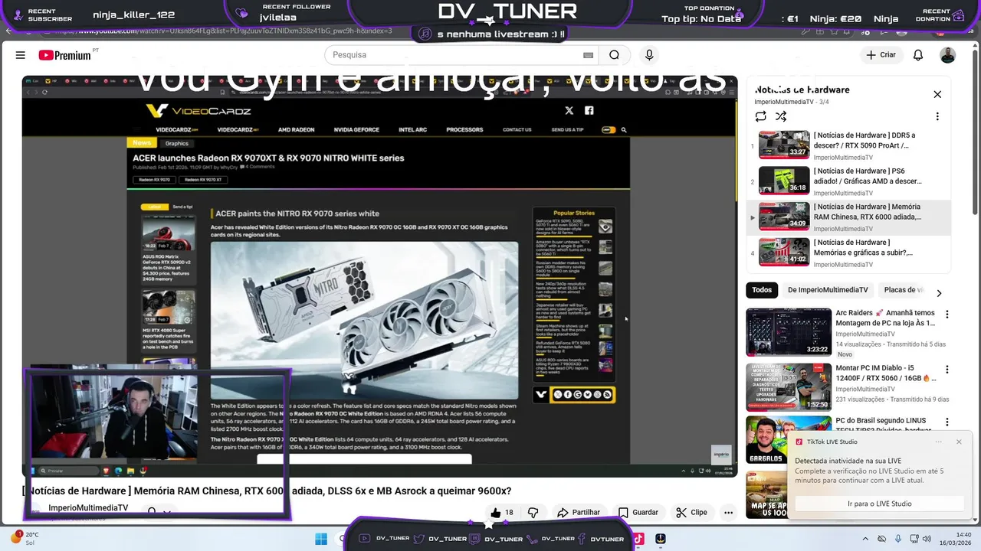Image resolution: width=981 pixels, height=551 pixels.
Task: Click the magnifying glass search button
Action: 614,55
